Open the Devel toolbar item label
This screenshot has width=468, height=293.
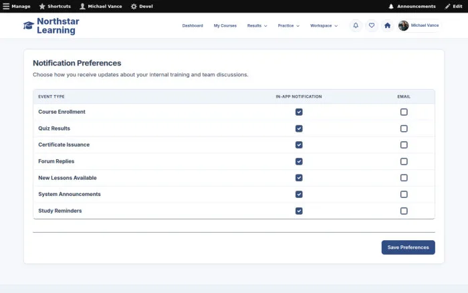tap(146, 6)
